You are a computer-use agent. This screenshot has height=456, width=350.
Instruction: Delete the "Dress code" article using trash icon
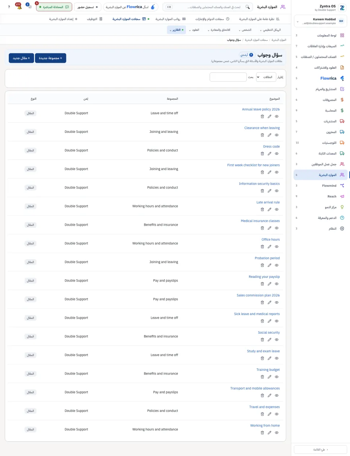click(x=262, y=154)
